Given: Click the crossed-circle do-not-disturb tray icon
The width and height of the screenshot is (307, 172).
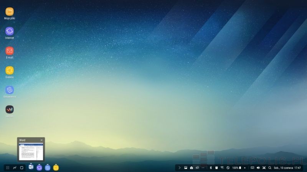Looking at the screenshot, I should tap(228, 168).
